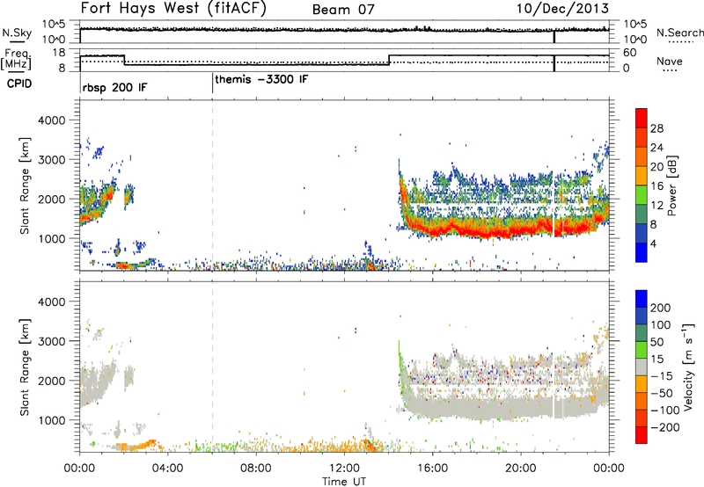Click the date '10/Dec/2013'

(x=562, y=9)
